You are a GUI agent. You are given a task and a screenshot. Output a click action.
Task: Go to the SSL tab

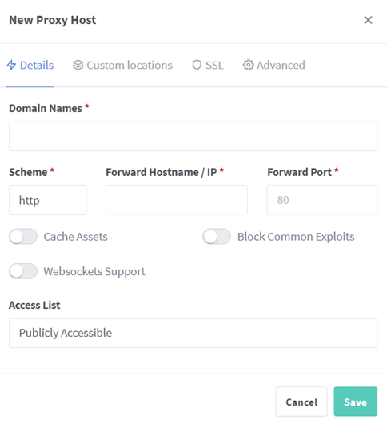[208, 65]
